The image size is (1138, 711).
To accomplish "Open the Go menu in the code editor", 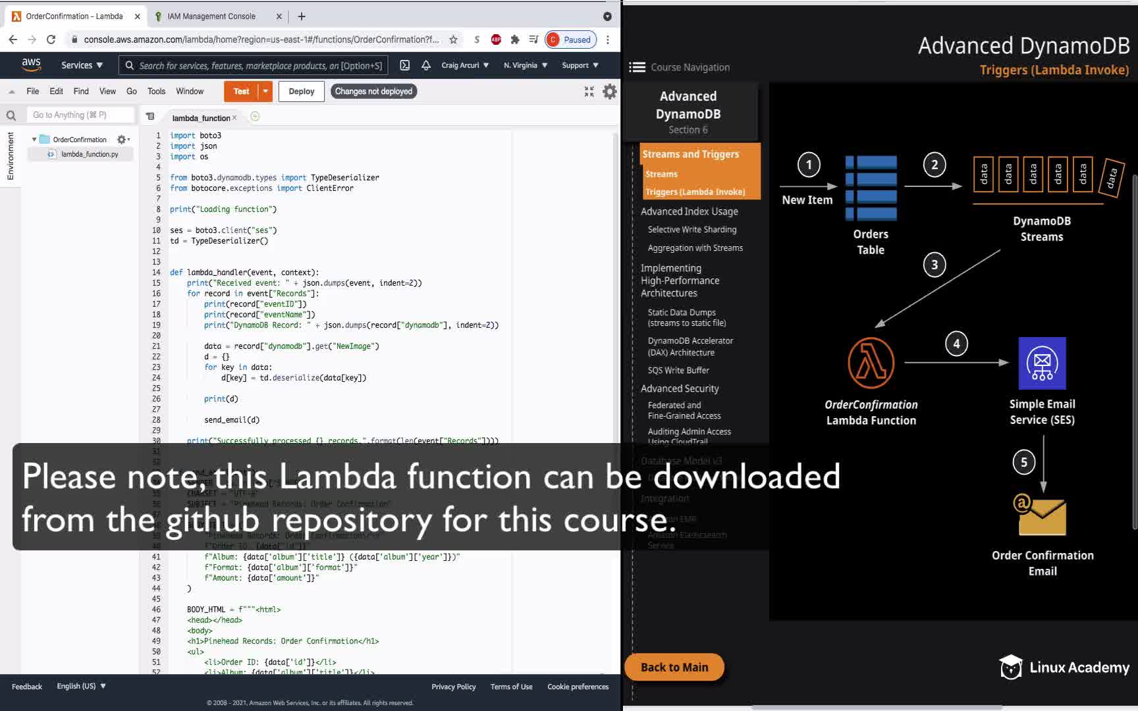I will [x=132, y=92].
